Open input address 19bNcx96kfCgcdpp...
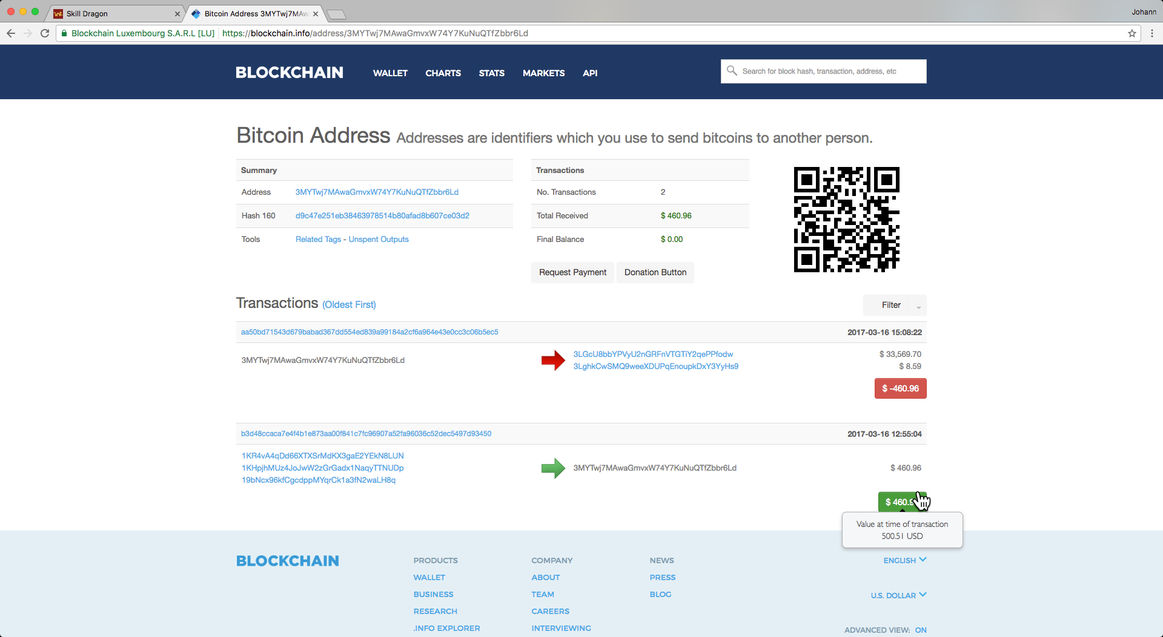Viewport: 1163px width, 637px height. [318, 480]
